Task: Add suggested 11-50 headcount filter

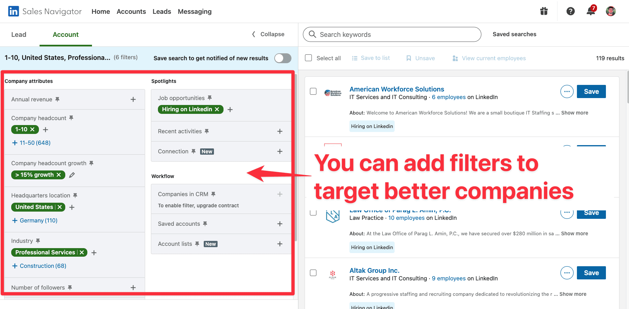Action: [31, 143]
